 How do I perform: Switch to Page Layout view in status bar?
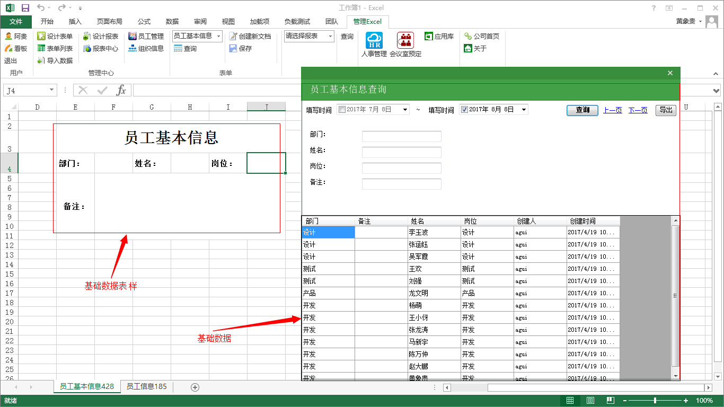(590, 401)
